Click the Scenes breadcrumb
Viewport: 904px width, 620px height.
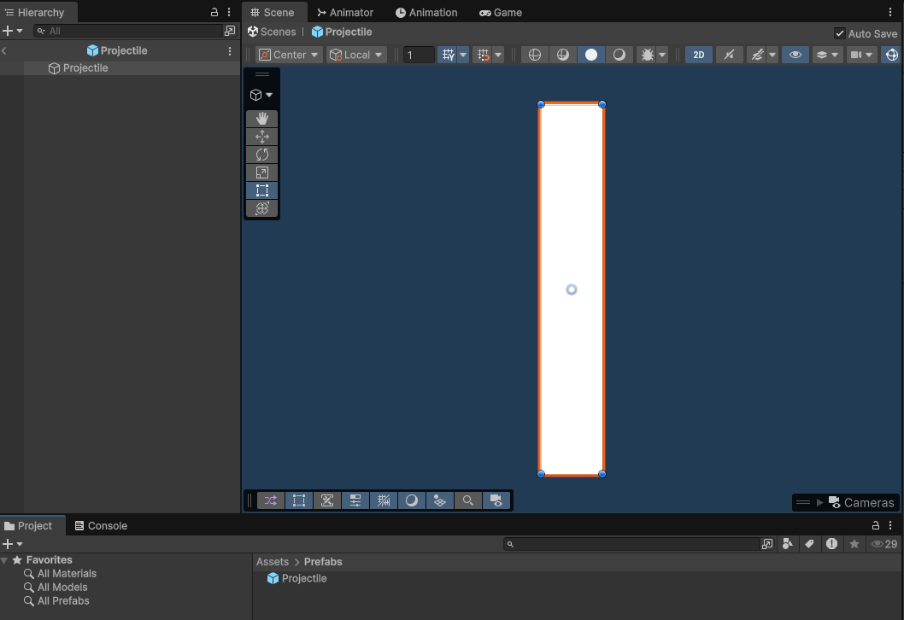[272, 32]
